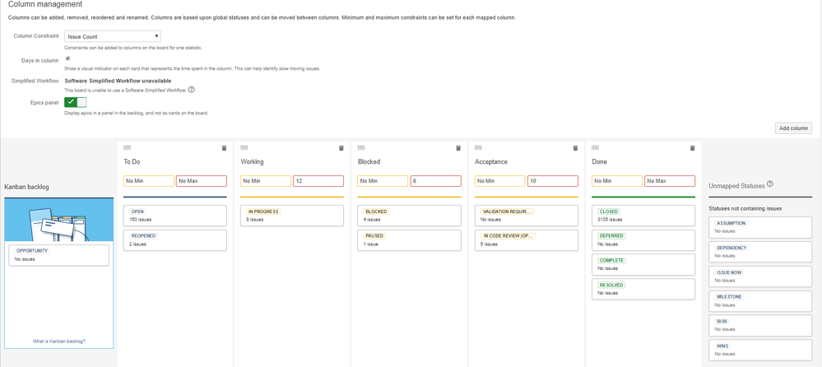Click '3135 issues' count in CLOSED card
The width and height of the screenshot is (822, 367).
[611, 220]
